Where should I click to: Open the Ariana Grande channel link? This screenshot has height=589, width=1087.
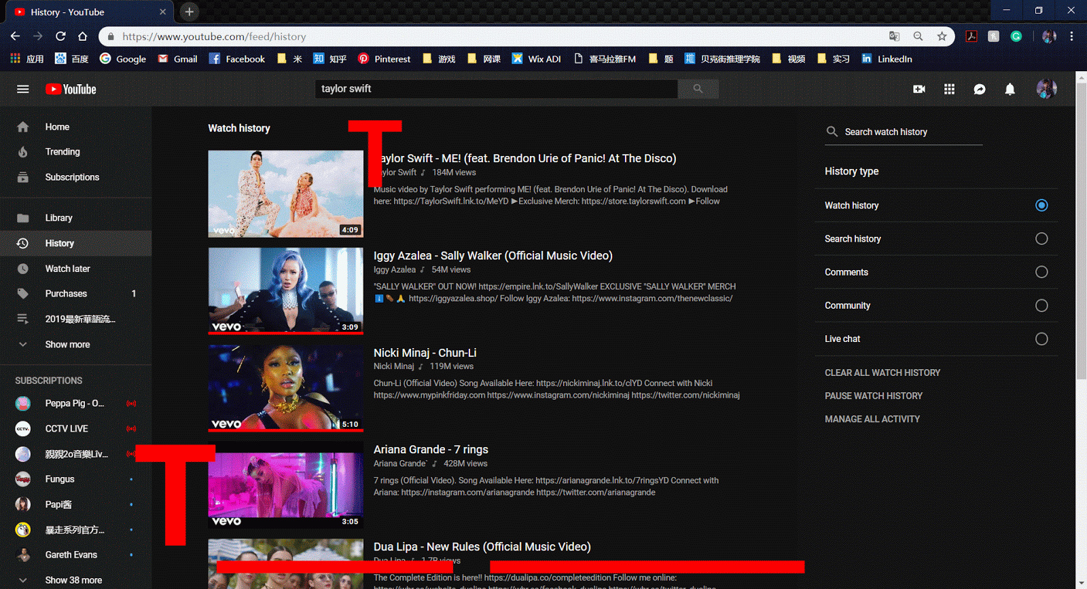tap(400, 463)
